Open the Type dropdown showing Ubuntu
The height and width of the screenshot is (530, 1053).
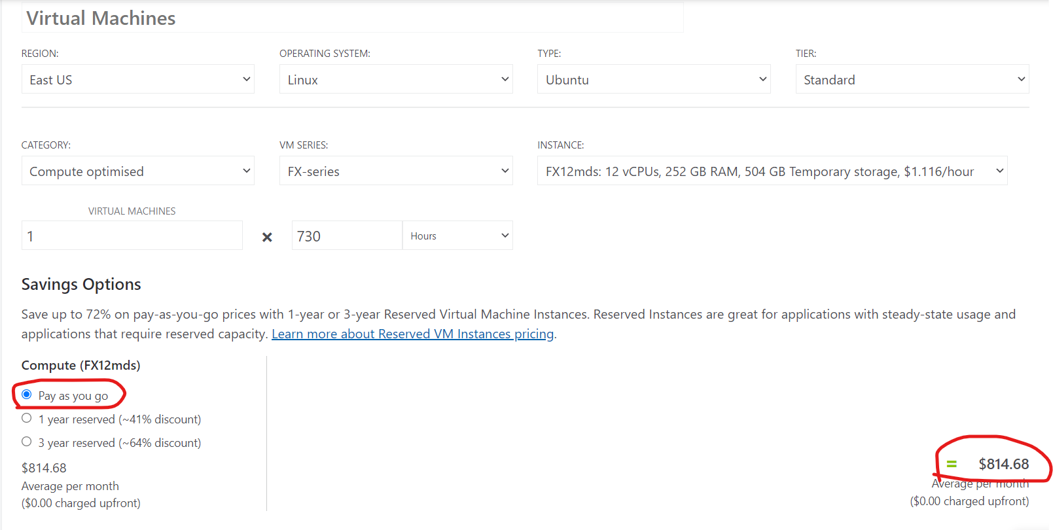pyautogui.click(x=654, y=79)
